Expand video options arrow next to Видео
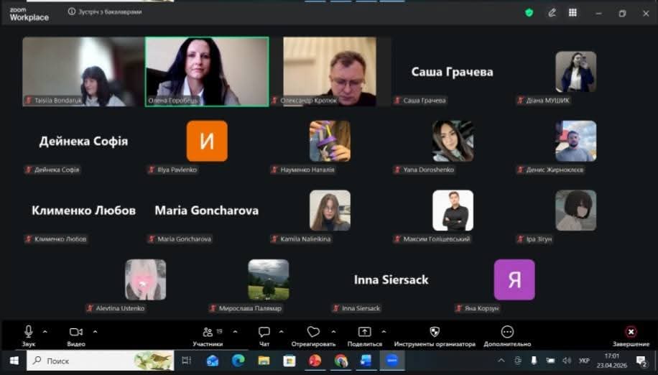The image size is (658, 375). click(95, 332)
